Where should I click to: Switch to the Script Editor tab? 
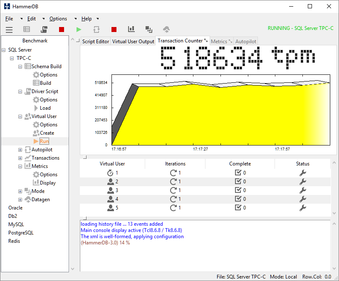[96, 42]
